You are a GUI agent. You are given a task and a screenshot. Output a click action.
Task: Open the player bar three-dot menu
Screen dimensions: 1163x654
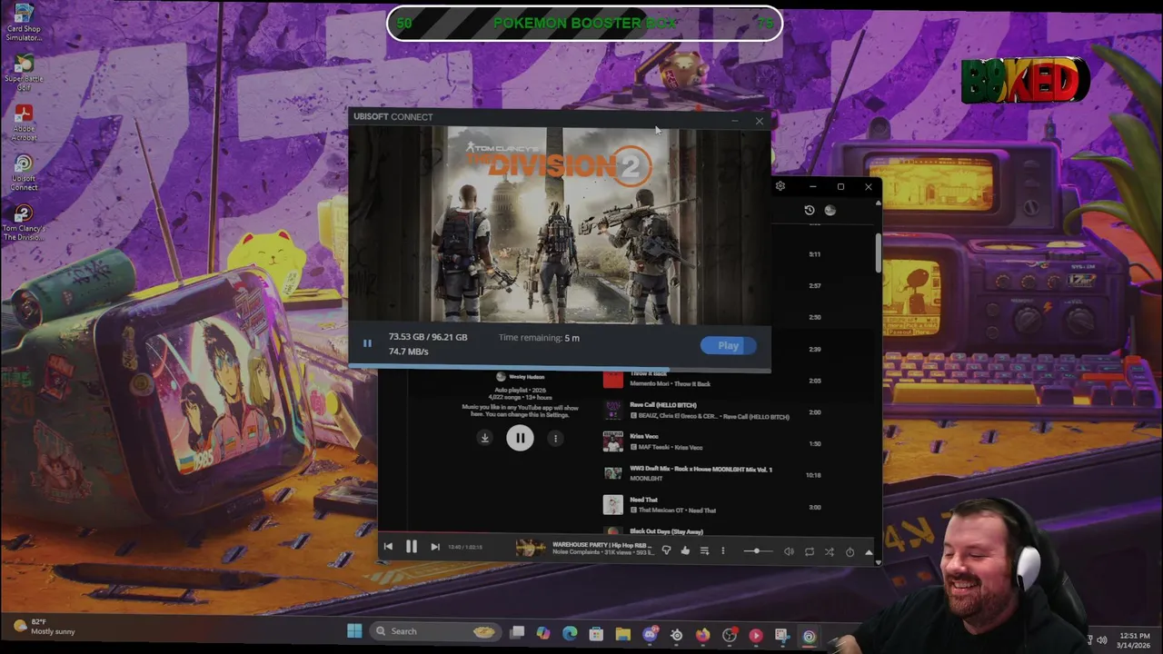[723, 550]
